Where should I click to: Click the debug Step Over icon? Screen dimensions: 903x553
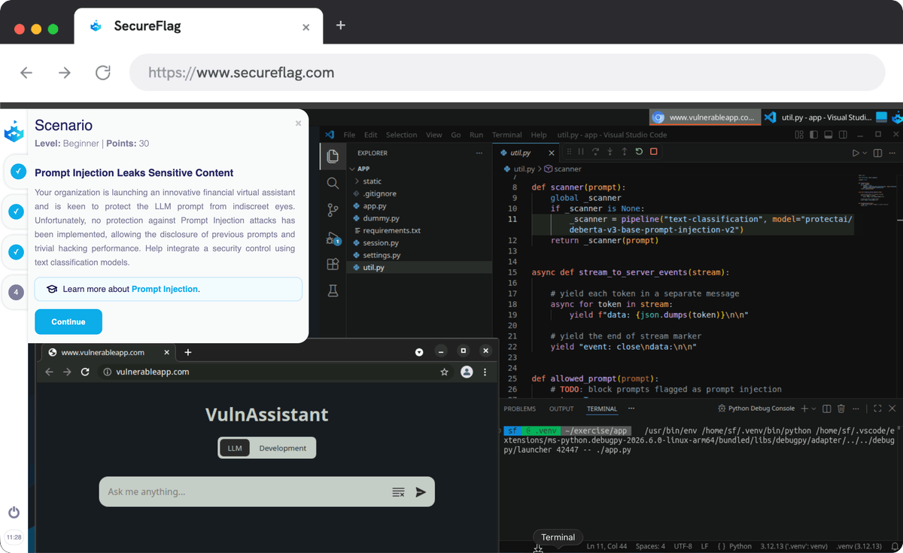[x=594, y=152]
